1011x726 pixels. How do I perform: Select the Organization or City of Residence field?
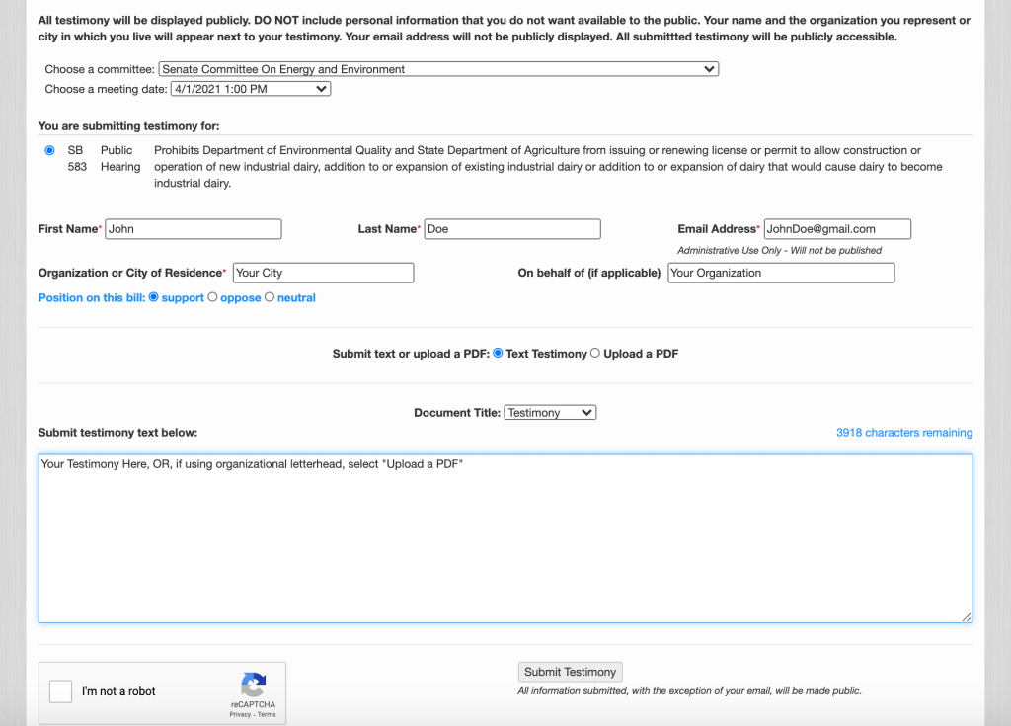pyautogui.click(x=323, y=273)
